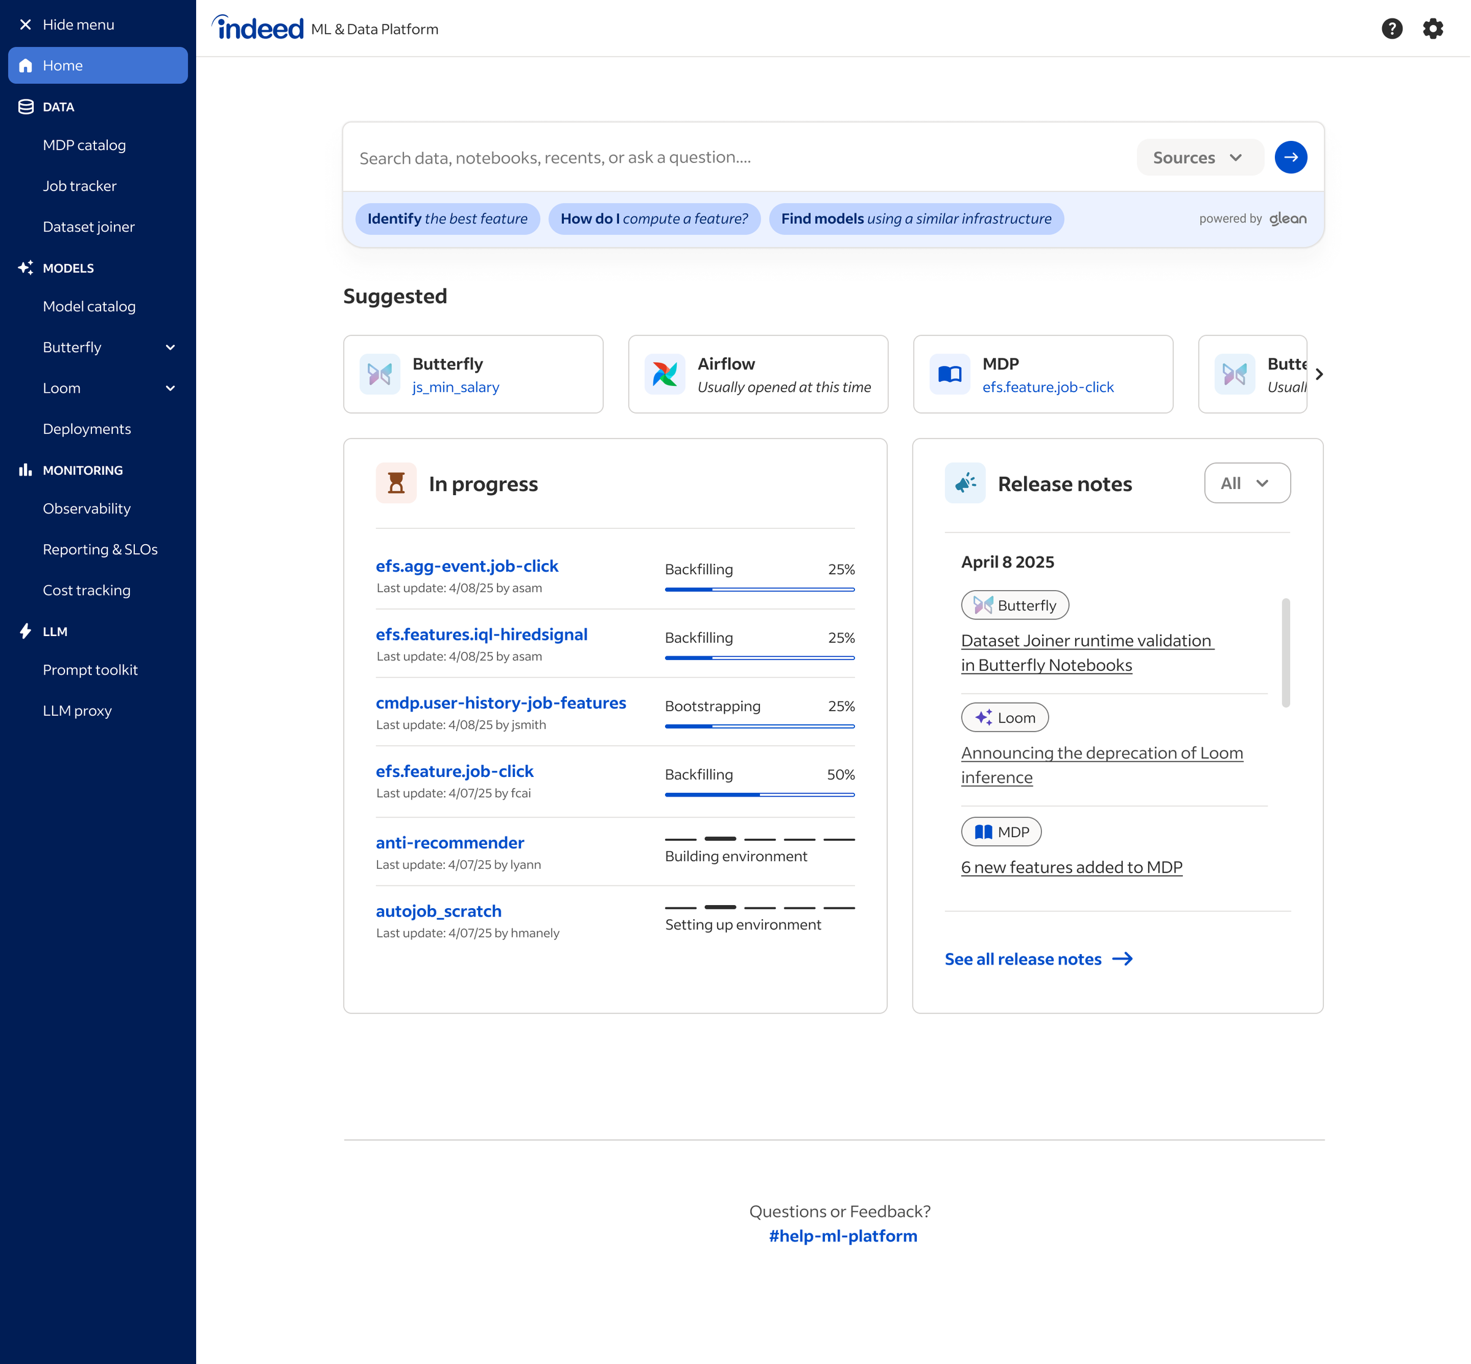The height and width of the screenshot is (1364, 1471).
Task: Open Dataset Joiner runtime validation release note
Action: pos(1087,653)
